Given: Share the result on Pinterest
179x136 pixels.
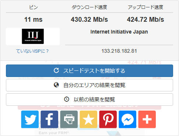Looking at the screenshot, I should click(x=108, y=119).
